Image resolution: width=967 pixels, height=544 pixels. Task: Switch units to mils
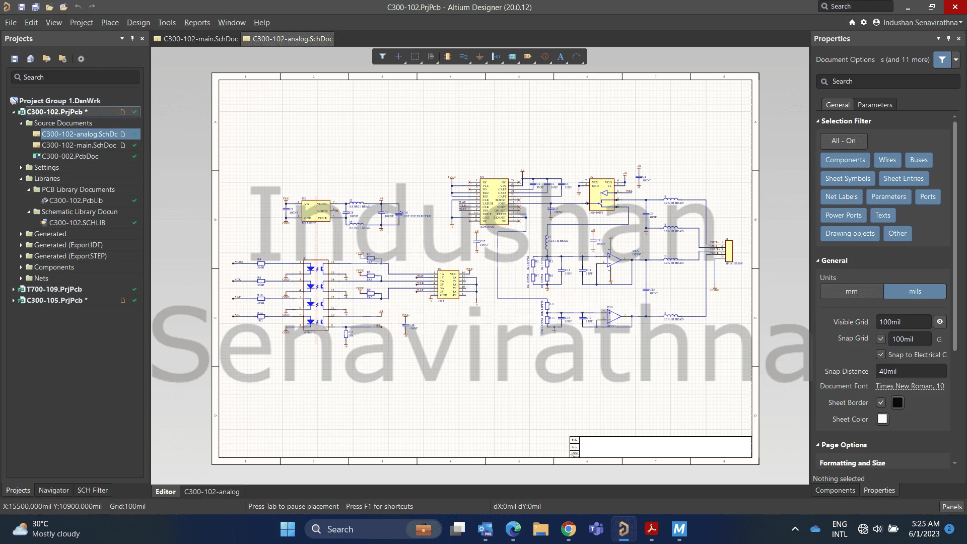(915, 292)
